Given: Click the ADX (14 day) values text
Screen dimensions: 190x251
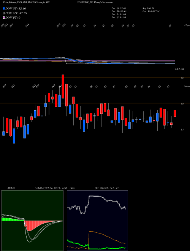Looking at the screenshot, I should coord(106,187).
